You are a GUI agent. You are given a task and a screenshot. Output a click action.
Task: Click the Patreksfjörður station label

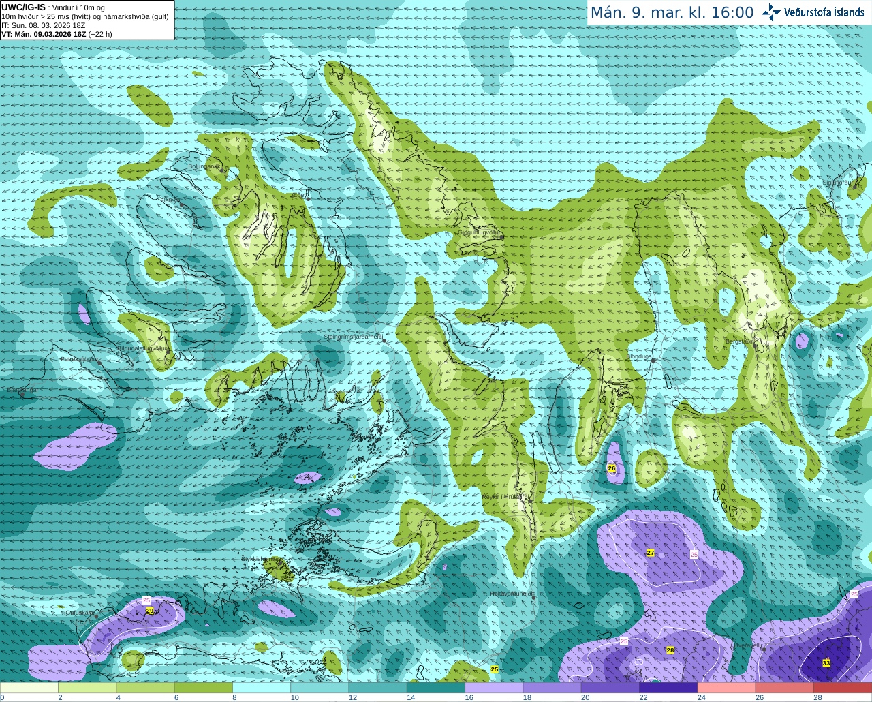click(80, 359)
